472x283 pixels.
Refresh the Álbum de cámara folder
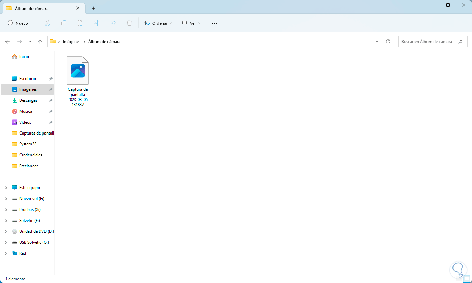(x=388, y=41)
